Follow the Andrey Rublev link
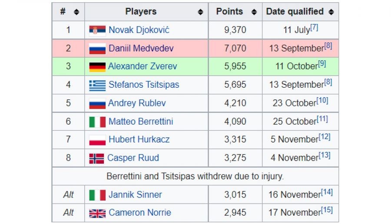Screen dimensions: 391x224 [137, 103]
